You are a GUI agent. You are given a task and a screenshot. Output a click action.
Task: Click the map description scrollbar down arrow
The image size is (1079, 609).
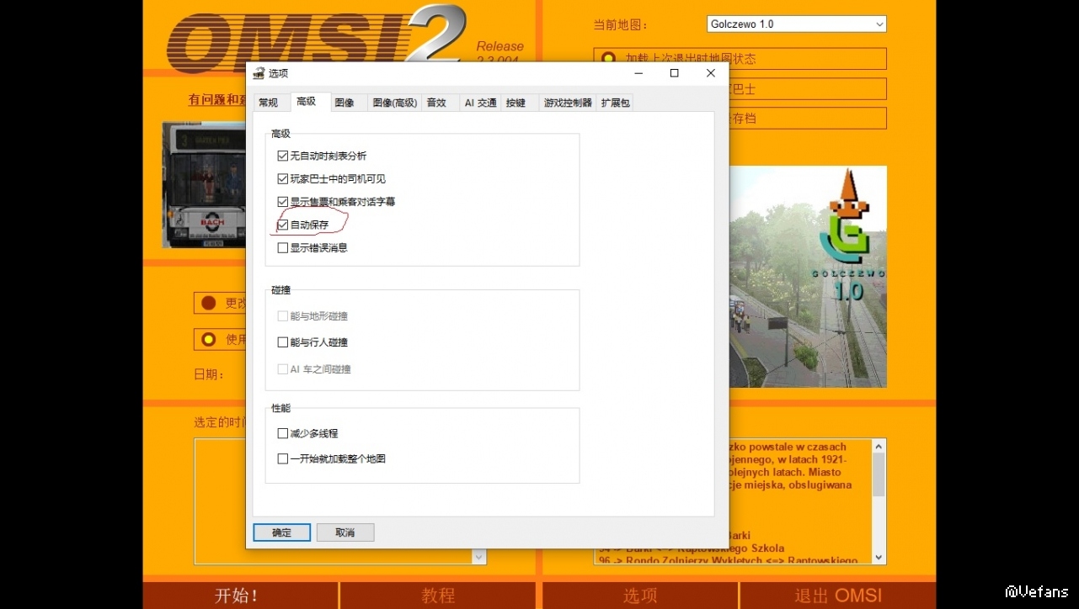[879, 557]
